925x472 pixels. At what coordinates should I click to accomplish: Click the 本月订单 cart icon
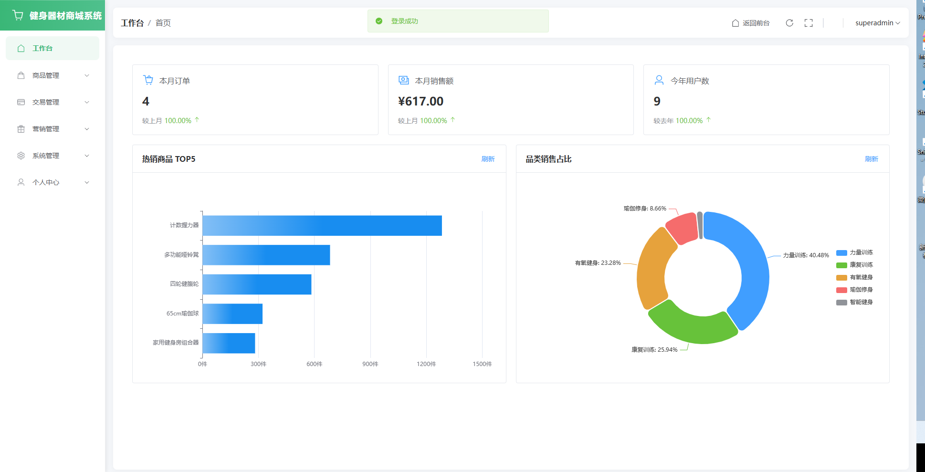coord(148,80)
